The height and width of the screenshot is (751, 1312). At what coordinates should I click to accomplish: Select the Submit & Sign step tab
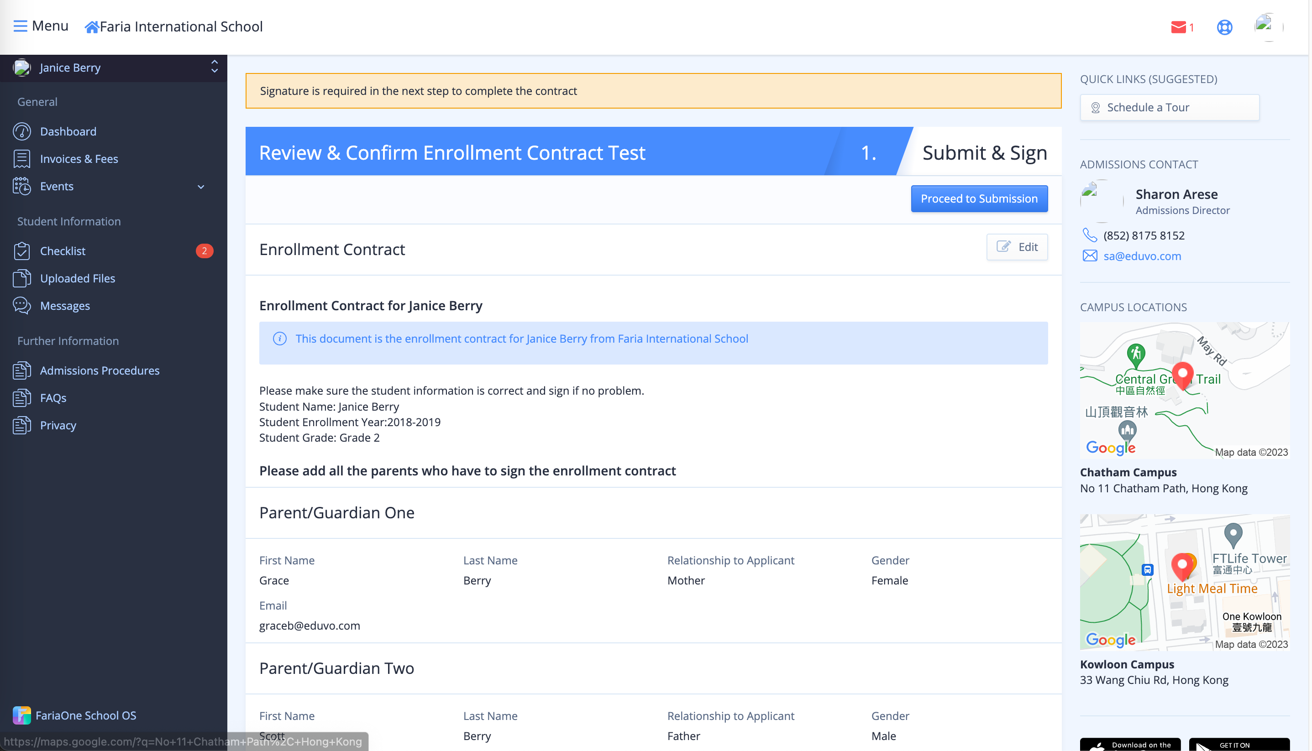tap(983, 152)
